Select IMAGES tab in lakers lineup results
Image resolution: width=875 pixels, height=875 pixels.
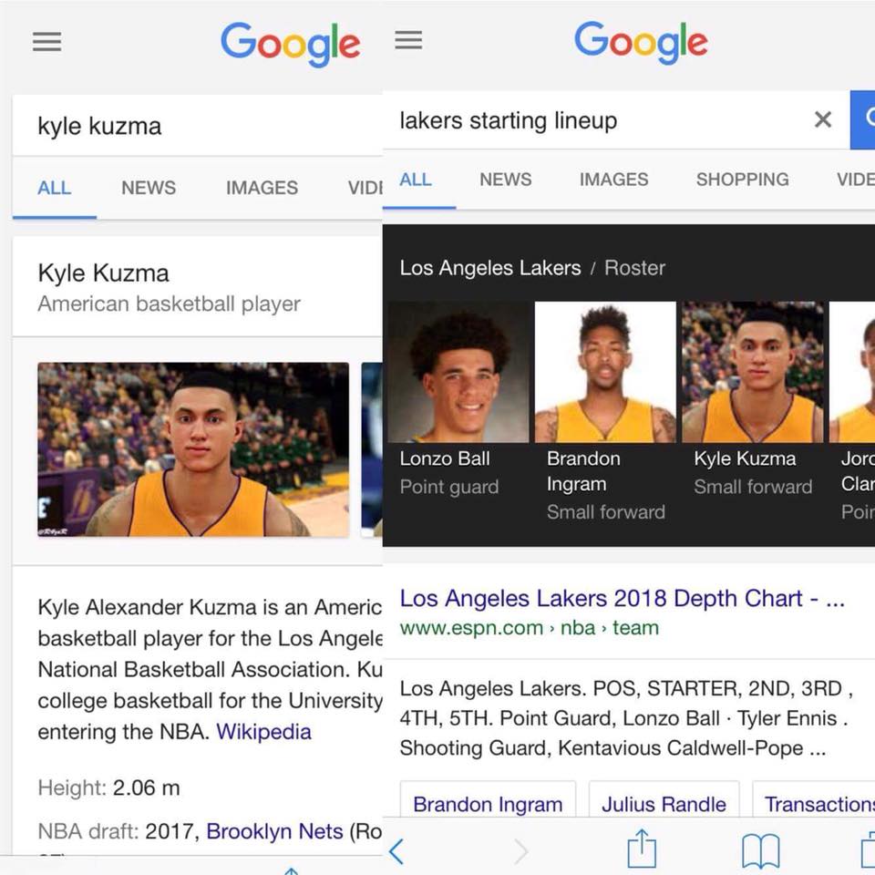(x=613, y=180)
